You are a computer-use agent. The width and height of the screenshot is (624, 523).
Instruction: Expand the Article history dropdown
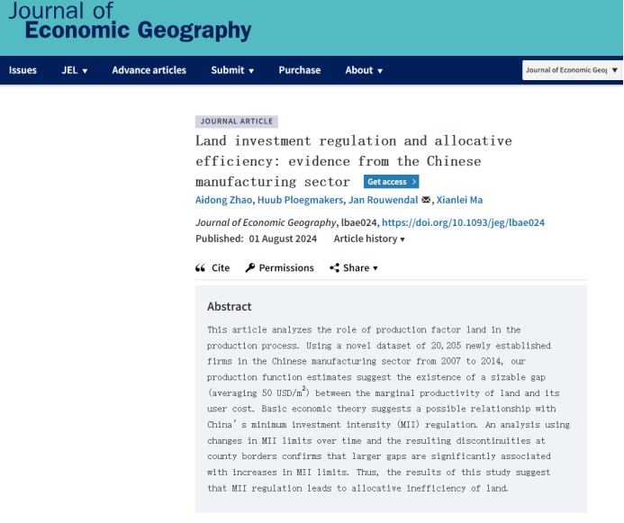click(369, 239)
